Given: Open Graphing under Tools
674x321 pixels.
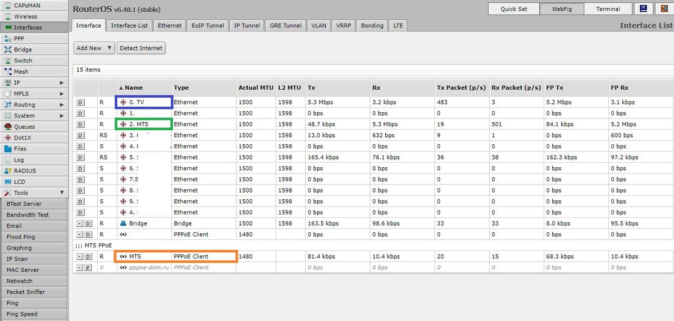Looking at the screenshot, I should tap(34, 248).
